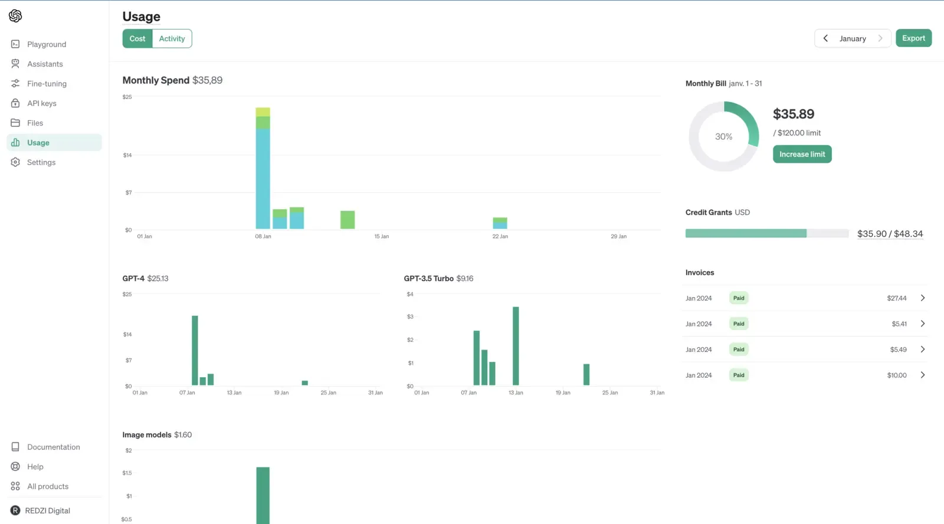
Task: Click the Export button
Action: click(913, 38)
